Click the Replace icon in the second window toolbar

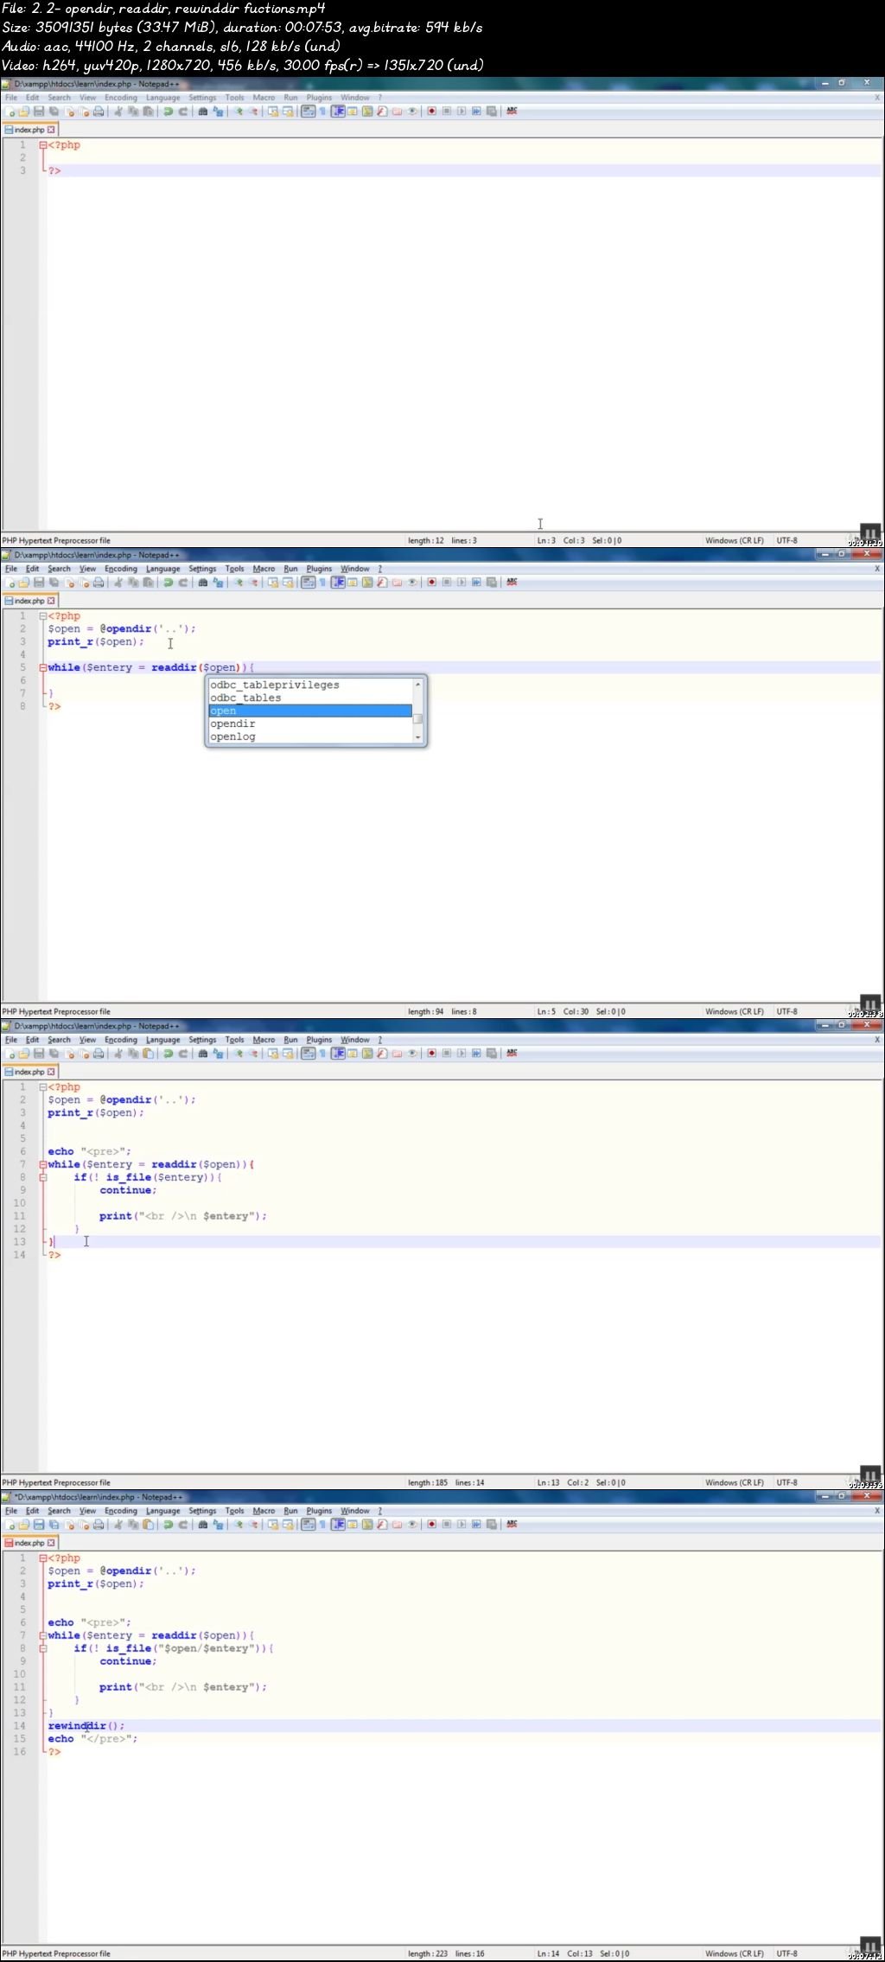tap(219, 582)
